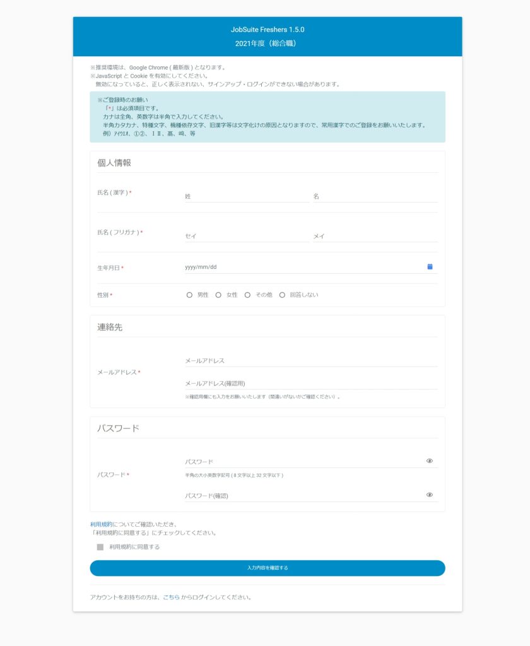Choose the その他 gender option

(x=248, y=295)
